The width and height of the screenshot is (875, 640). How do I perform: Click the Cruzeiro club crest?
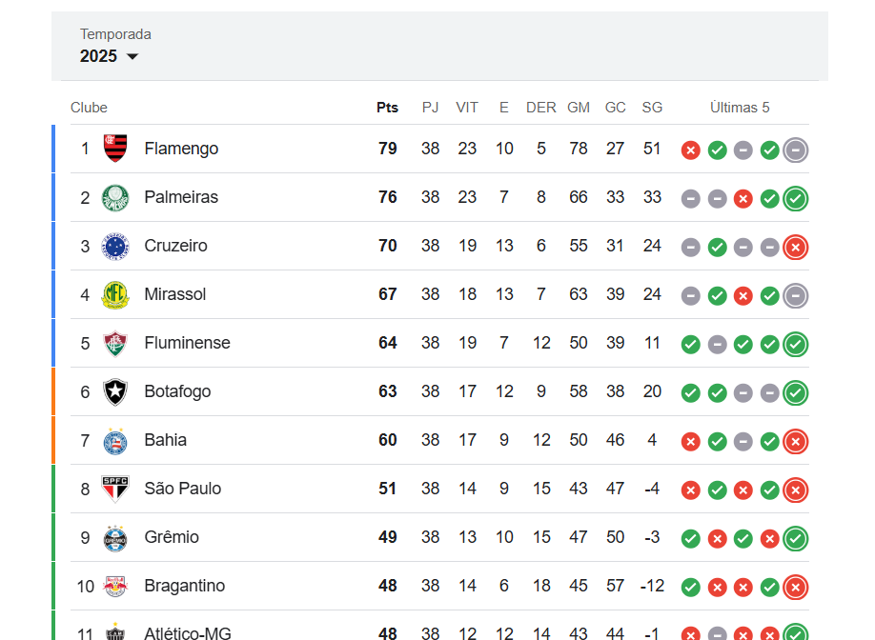point(115,246)
